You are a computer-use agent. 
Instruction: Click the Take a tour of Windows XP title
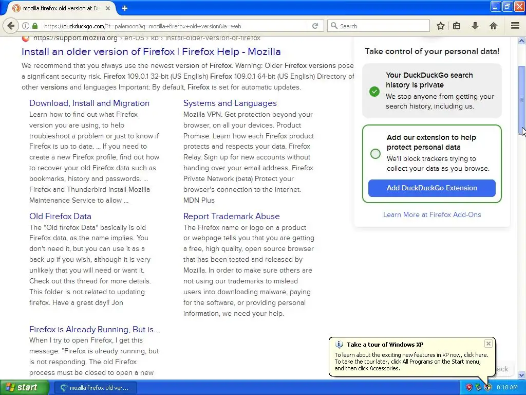point(385,344)
